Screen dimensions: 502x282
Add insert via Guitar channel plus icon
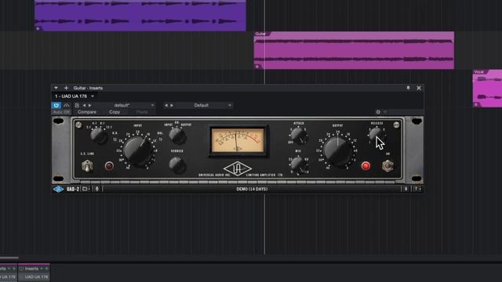pos(46,269)
